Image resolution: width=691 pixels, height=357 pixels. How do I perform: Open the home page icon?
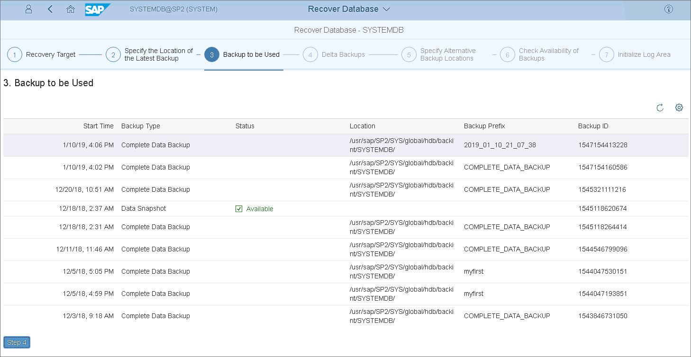tap(71, 9)
